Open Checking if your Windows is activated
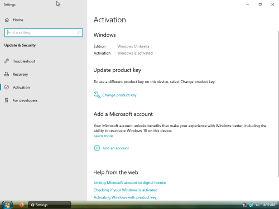 point(126,190)
